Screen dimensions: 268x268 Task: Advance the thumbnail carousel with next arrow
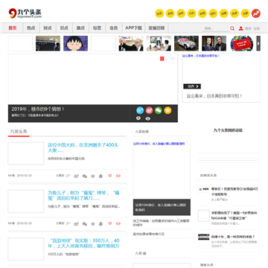(258, 43)
